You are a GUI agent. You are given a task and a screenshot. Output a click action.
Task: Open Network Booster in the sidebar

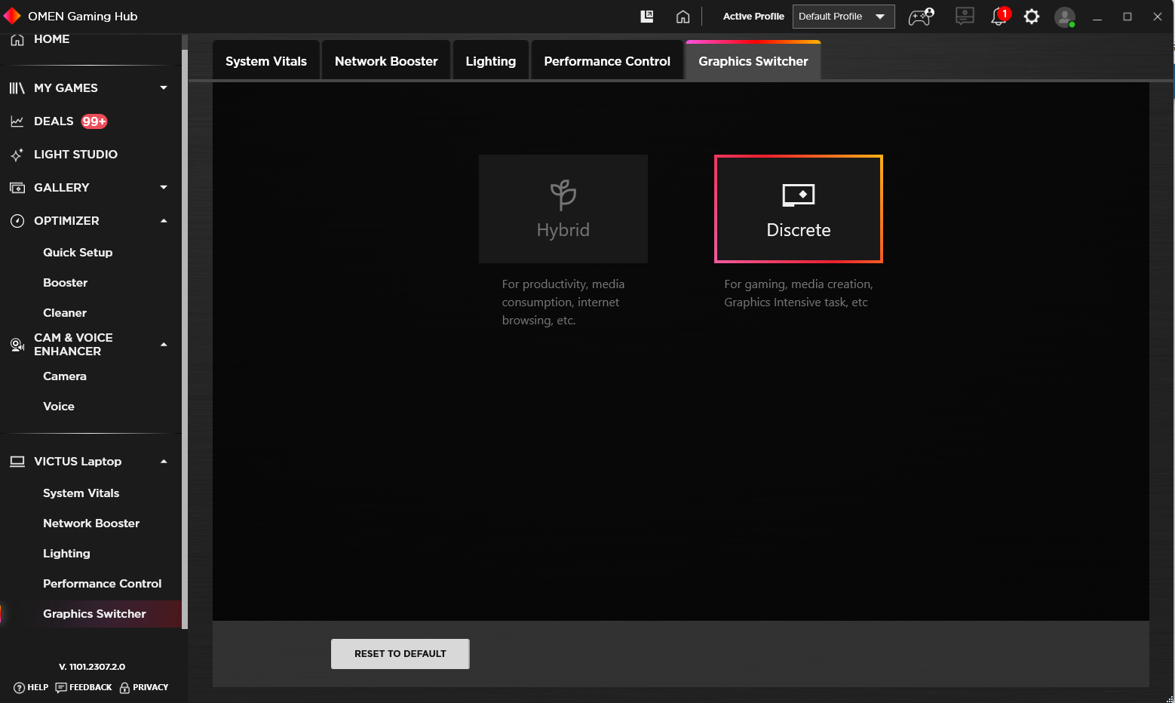91,523
